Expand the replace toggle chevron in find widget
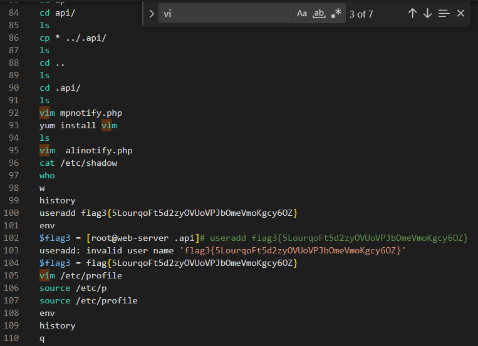Viewport: 478px width, 346px height. (x=152, y=14)
